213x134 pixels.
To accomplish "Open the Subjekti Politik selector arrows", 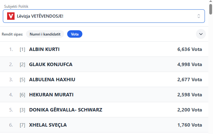I will point(198,16).
